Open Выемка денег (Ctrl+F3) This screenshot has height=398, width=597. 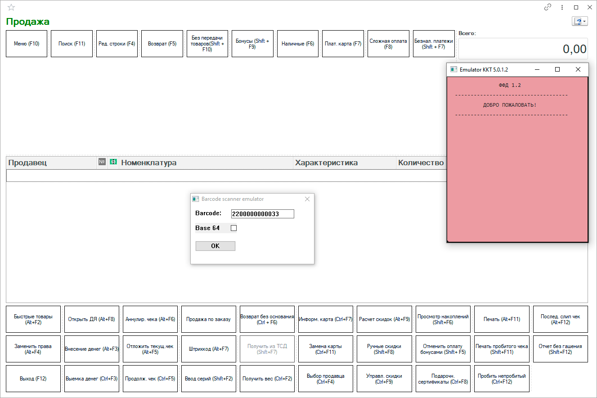[x=92, y=379]
